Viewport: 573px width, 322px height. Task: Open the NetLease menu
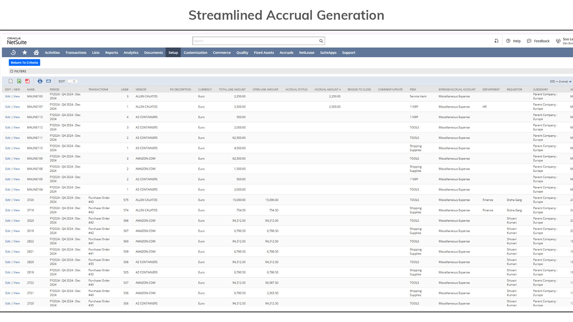(307, 53)
